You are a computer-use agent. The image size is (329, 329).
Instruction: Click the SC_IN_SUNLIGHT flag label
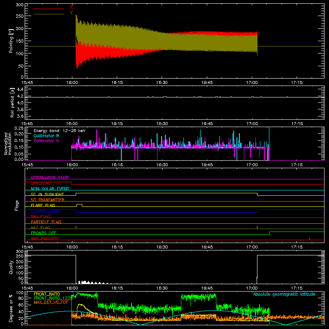47,194
